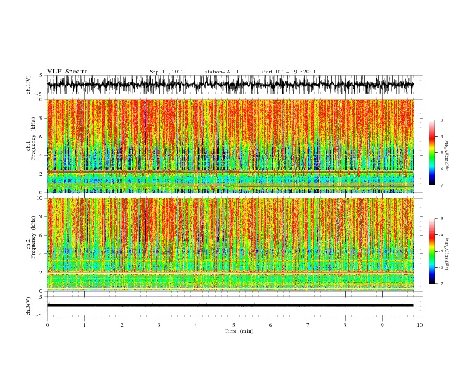Click the "start UT = 9:20:1" text

coord(288,72)
